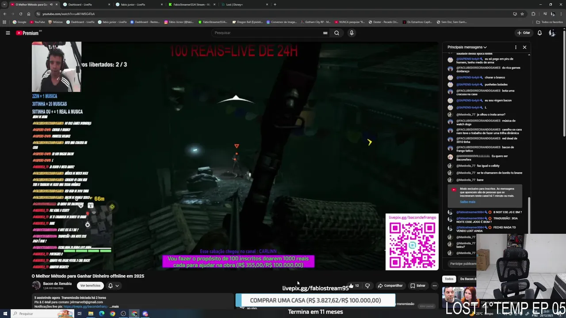Switch to FabioStreamerSSJ4 Stream tab
The width and height of the screenshot is (566, 318).
(x=191, y=4)
